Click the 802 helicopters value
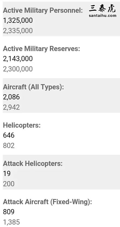 (x=9, y=146)
